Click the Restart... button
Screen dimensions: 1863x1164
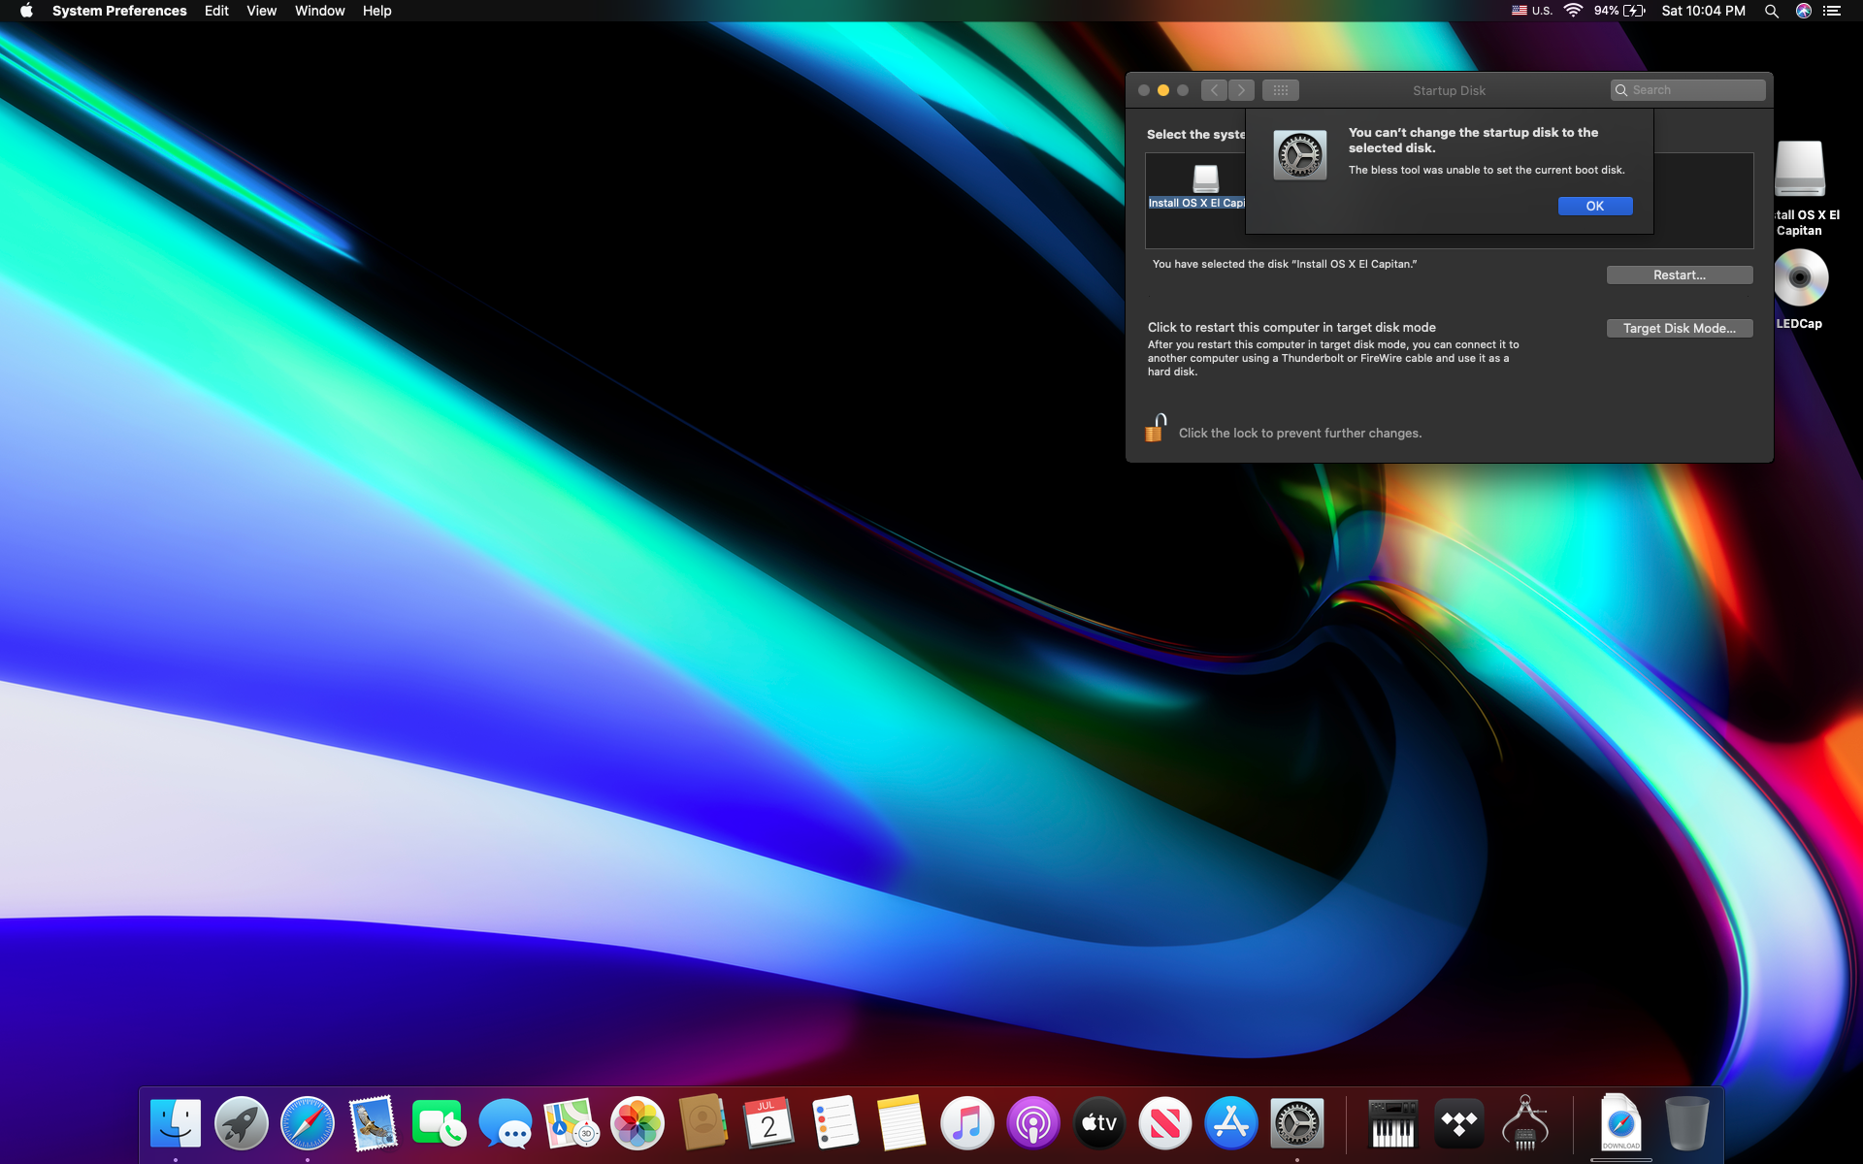(x=1679, y=275)
